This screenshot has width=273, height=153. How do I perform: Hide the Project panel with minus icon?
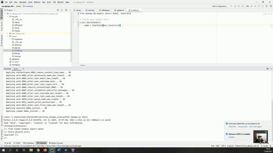point(70,10)
